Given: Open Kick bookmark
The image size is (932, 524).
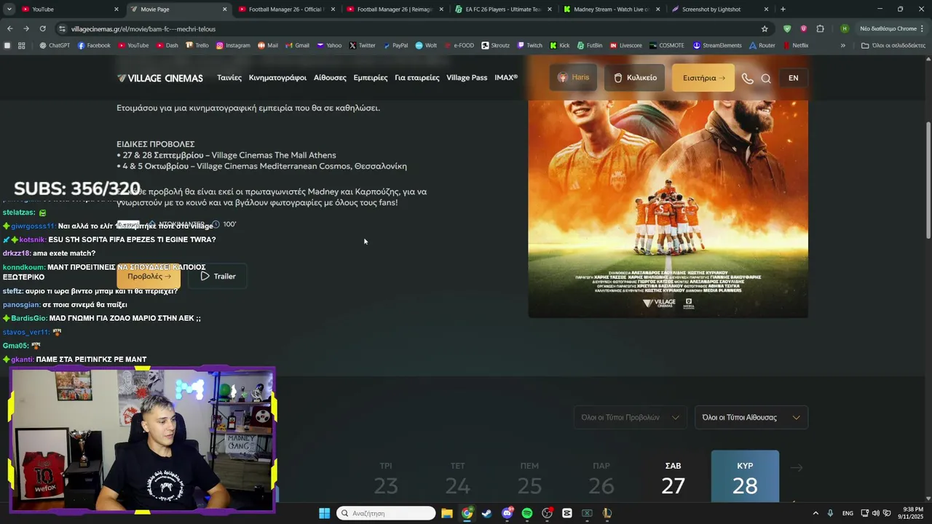Looking at the screenshot, I should click(559, 45).
